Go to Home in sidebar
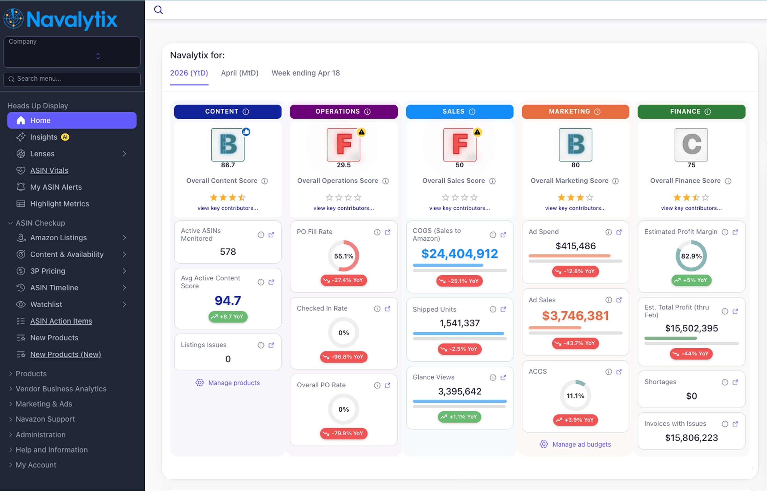Screen dimensions: 767x491 [x=72, y=120]
